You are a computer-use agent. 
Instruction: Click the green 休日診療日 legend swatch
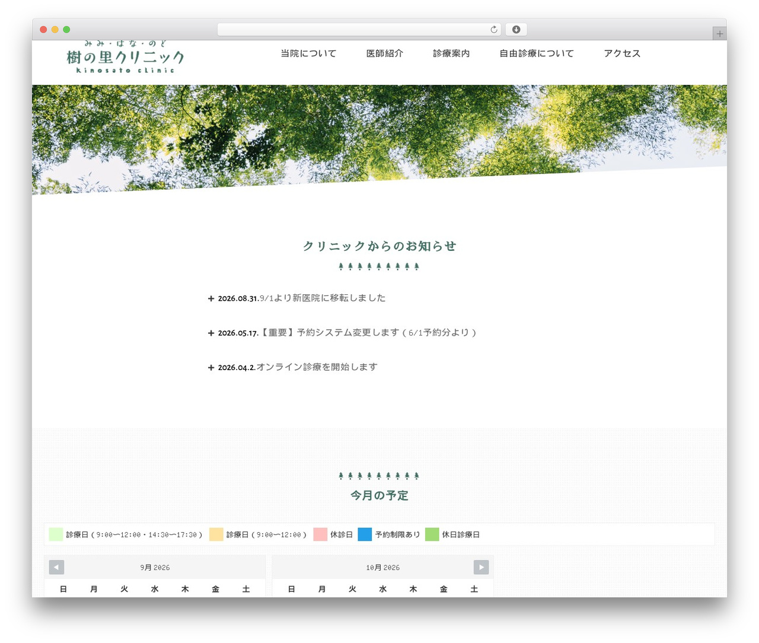click(432, 534)
